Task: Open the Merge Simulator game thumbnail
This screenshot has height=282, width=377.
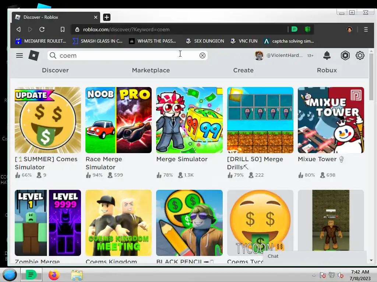Action: [x=189, y=120]
